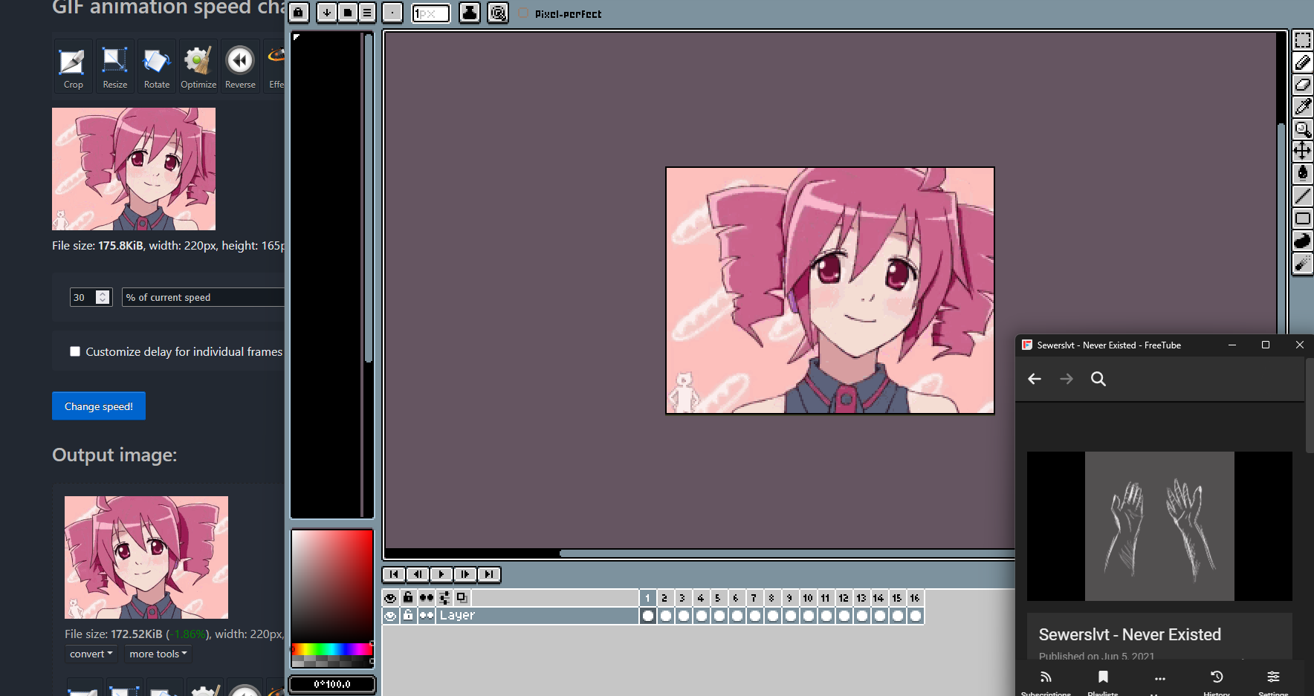Image resolution: width=1314 pixels, height=696 pixels.
Task: Toggle visibility of the Layer row
Action: (x=390, y=616)
